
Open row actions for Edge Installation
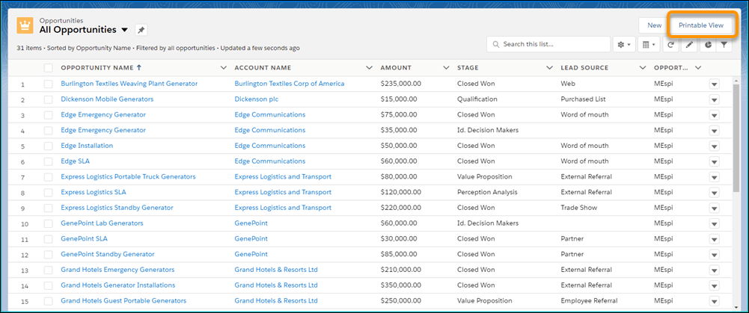tap(714, 146)
